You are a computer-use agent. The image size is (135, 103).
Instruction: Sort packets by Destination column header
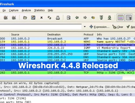[64, 34]
